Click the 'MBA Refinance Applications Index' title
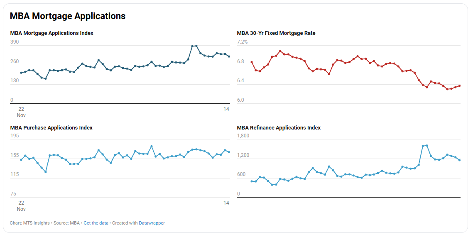 279,128
